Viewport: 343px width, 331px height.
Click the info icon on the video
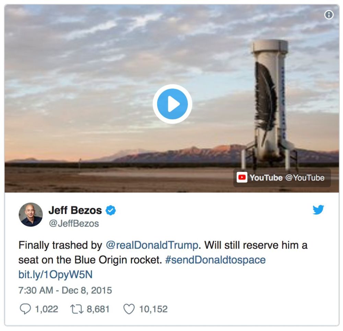(x=329, y=15)
